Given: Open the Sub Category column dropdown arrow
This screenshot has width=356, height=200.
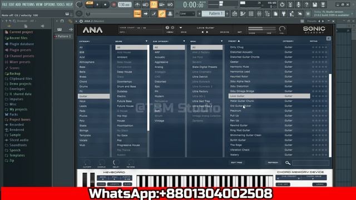Looking at the screenshot, I should [184, 41].
